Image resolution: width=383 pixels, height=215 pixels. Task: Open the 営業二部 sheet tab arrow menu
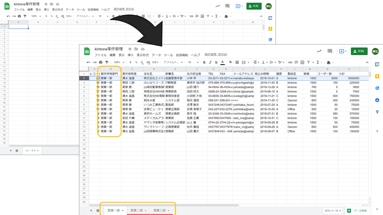click(x=146, y=211)
